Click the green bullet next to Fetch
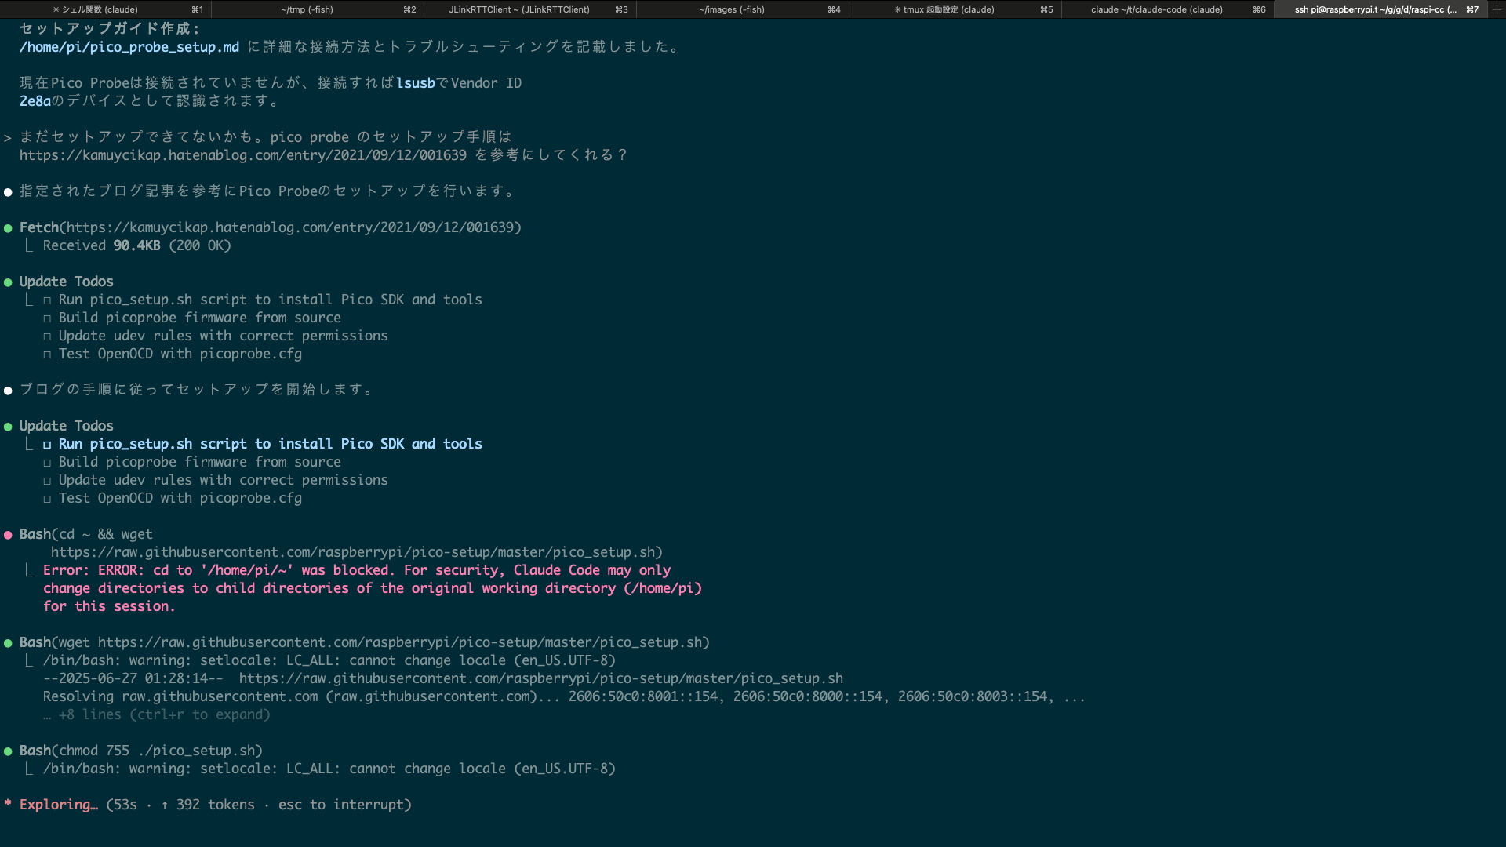 coord(8,228)
